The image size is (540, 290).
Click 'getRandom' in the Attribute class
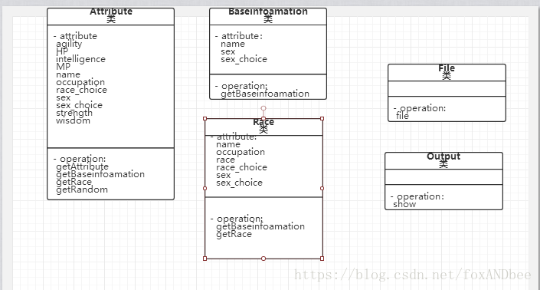click(x=82, y=189)
